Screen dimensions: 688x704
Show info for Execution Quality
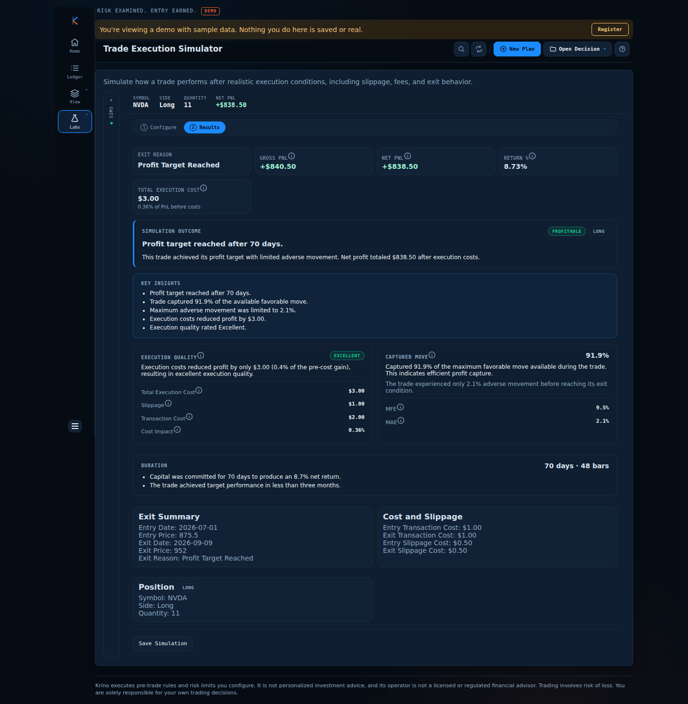click(x=201, y=355)
